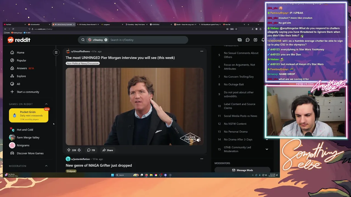
Task: Click the Message Mods button
Action: [242, 170]
